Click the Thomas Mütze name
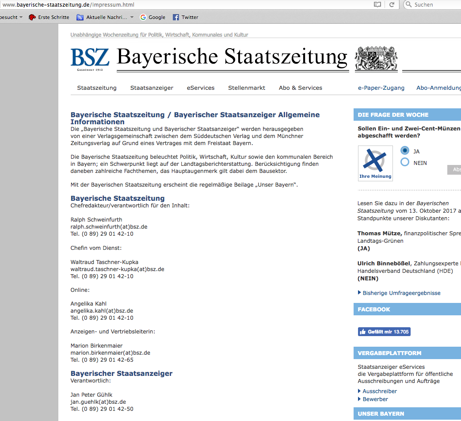The image size is (461, 421). 380,233
